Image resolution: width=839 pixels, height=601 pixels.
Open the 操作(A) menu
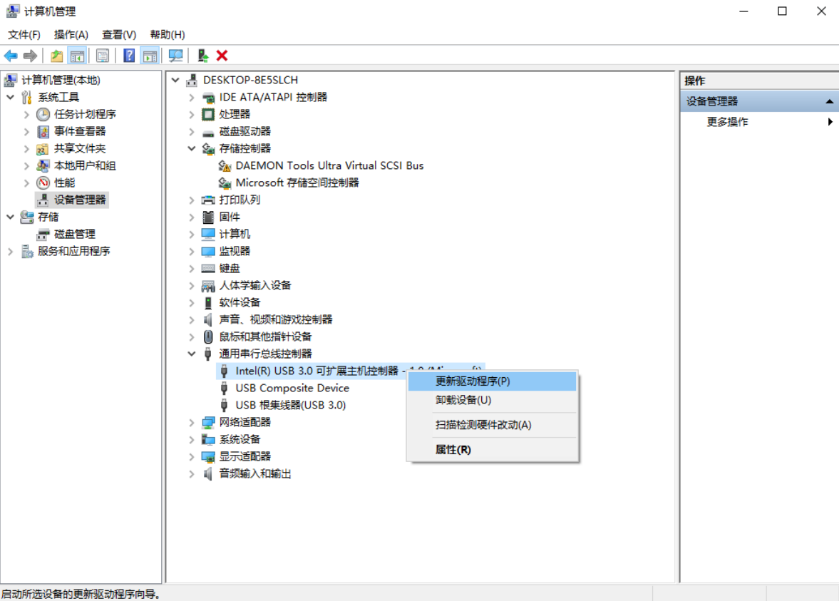coord(71,35)
